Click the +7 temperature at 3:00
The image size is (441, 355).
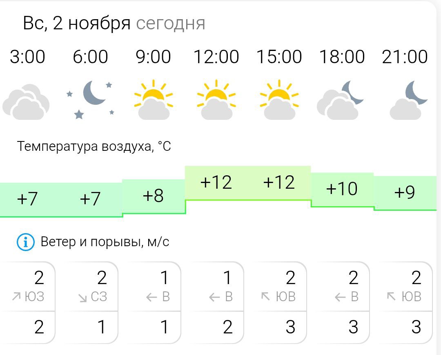tap(27, 199)
